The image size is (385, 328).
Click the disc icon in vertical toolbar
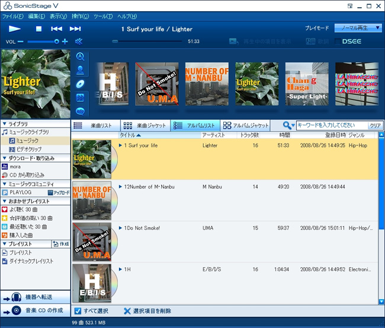(x=81, y=84)
